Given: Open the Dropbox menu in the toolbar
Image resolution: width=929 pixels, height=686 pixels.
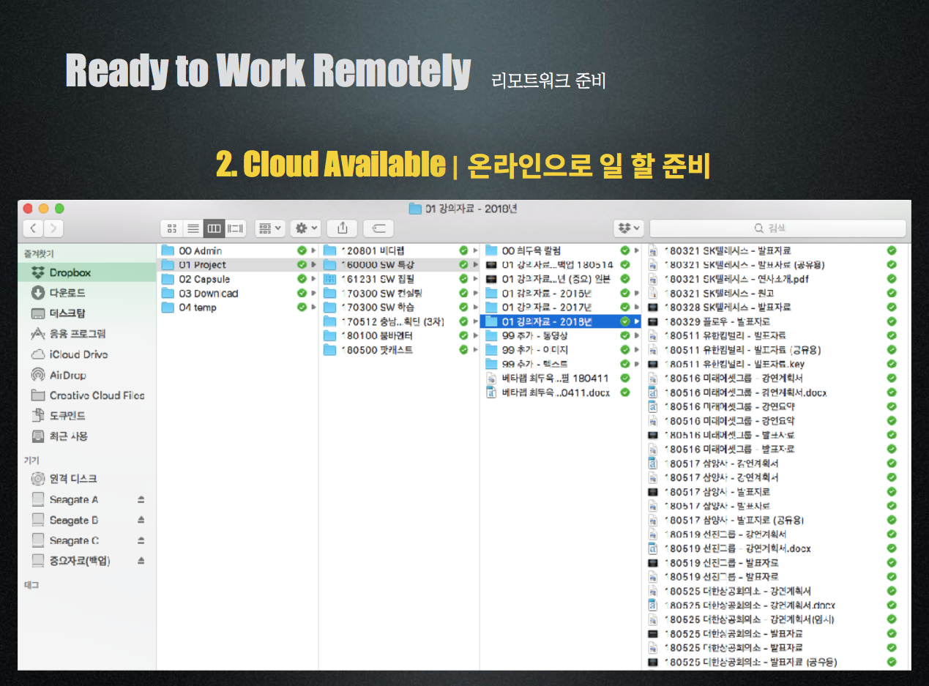Looking at the screenshot, I should pos(628,228).
